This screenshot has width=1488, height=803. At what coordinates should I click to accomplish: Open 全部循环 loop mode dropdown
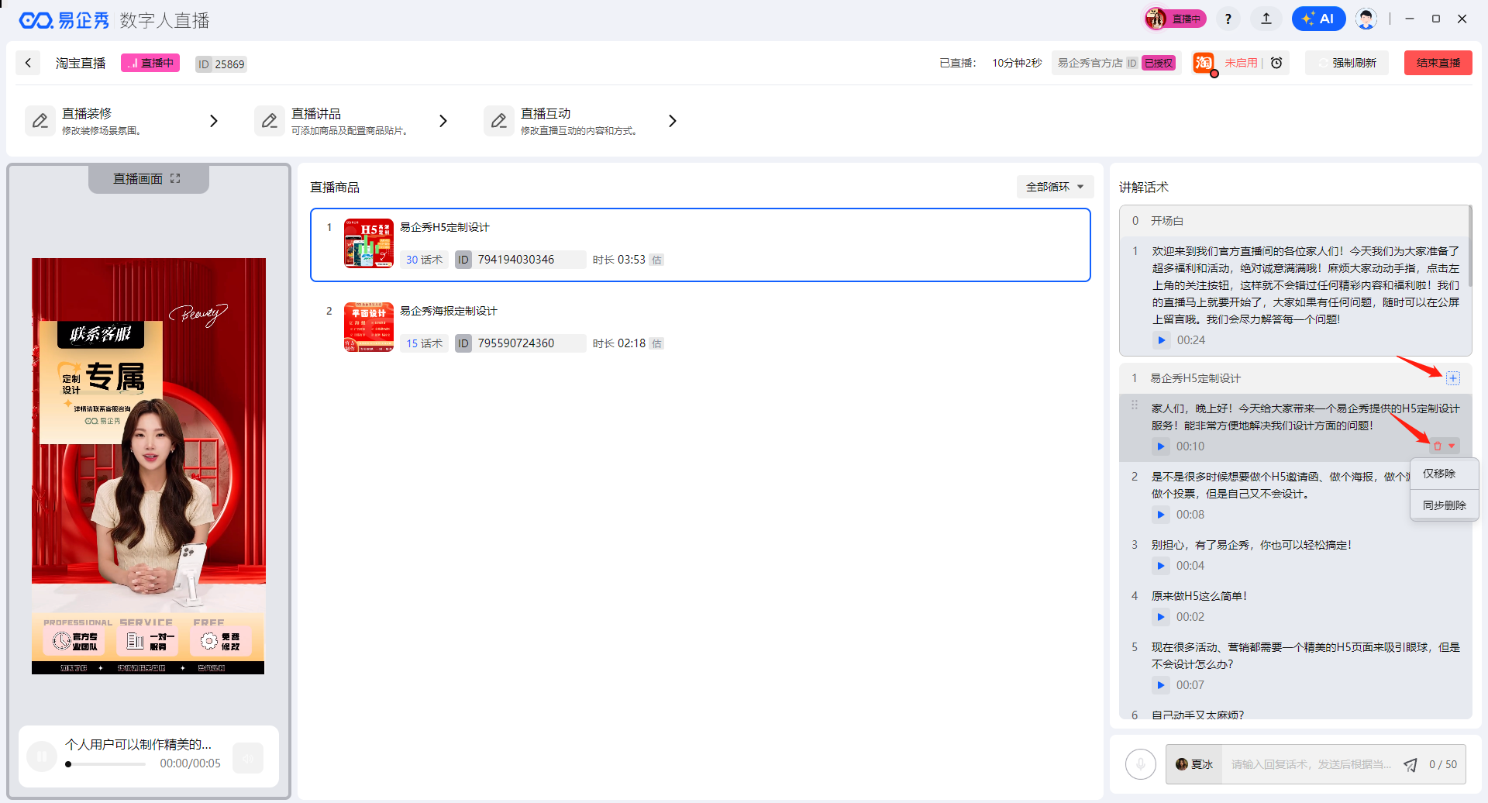click(x=1055, y=187)
